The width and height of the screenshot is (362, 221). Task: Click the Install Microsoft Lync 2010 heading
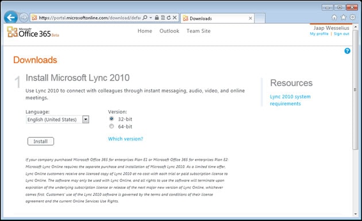tap(78, 77)
